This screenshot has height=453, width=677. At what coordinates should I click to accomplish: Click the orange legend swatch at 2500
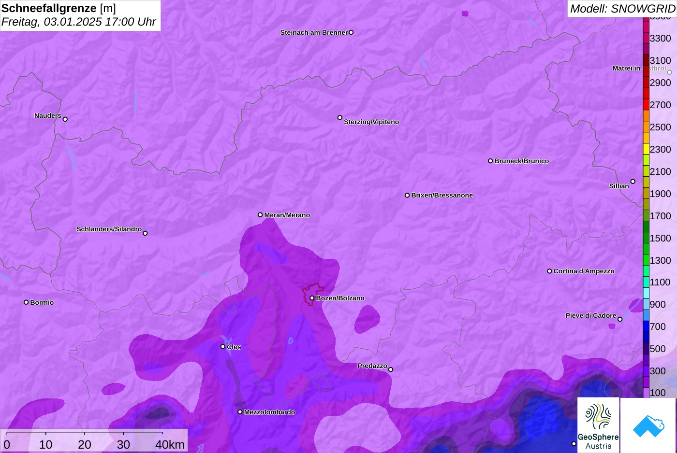click(646, 127)
